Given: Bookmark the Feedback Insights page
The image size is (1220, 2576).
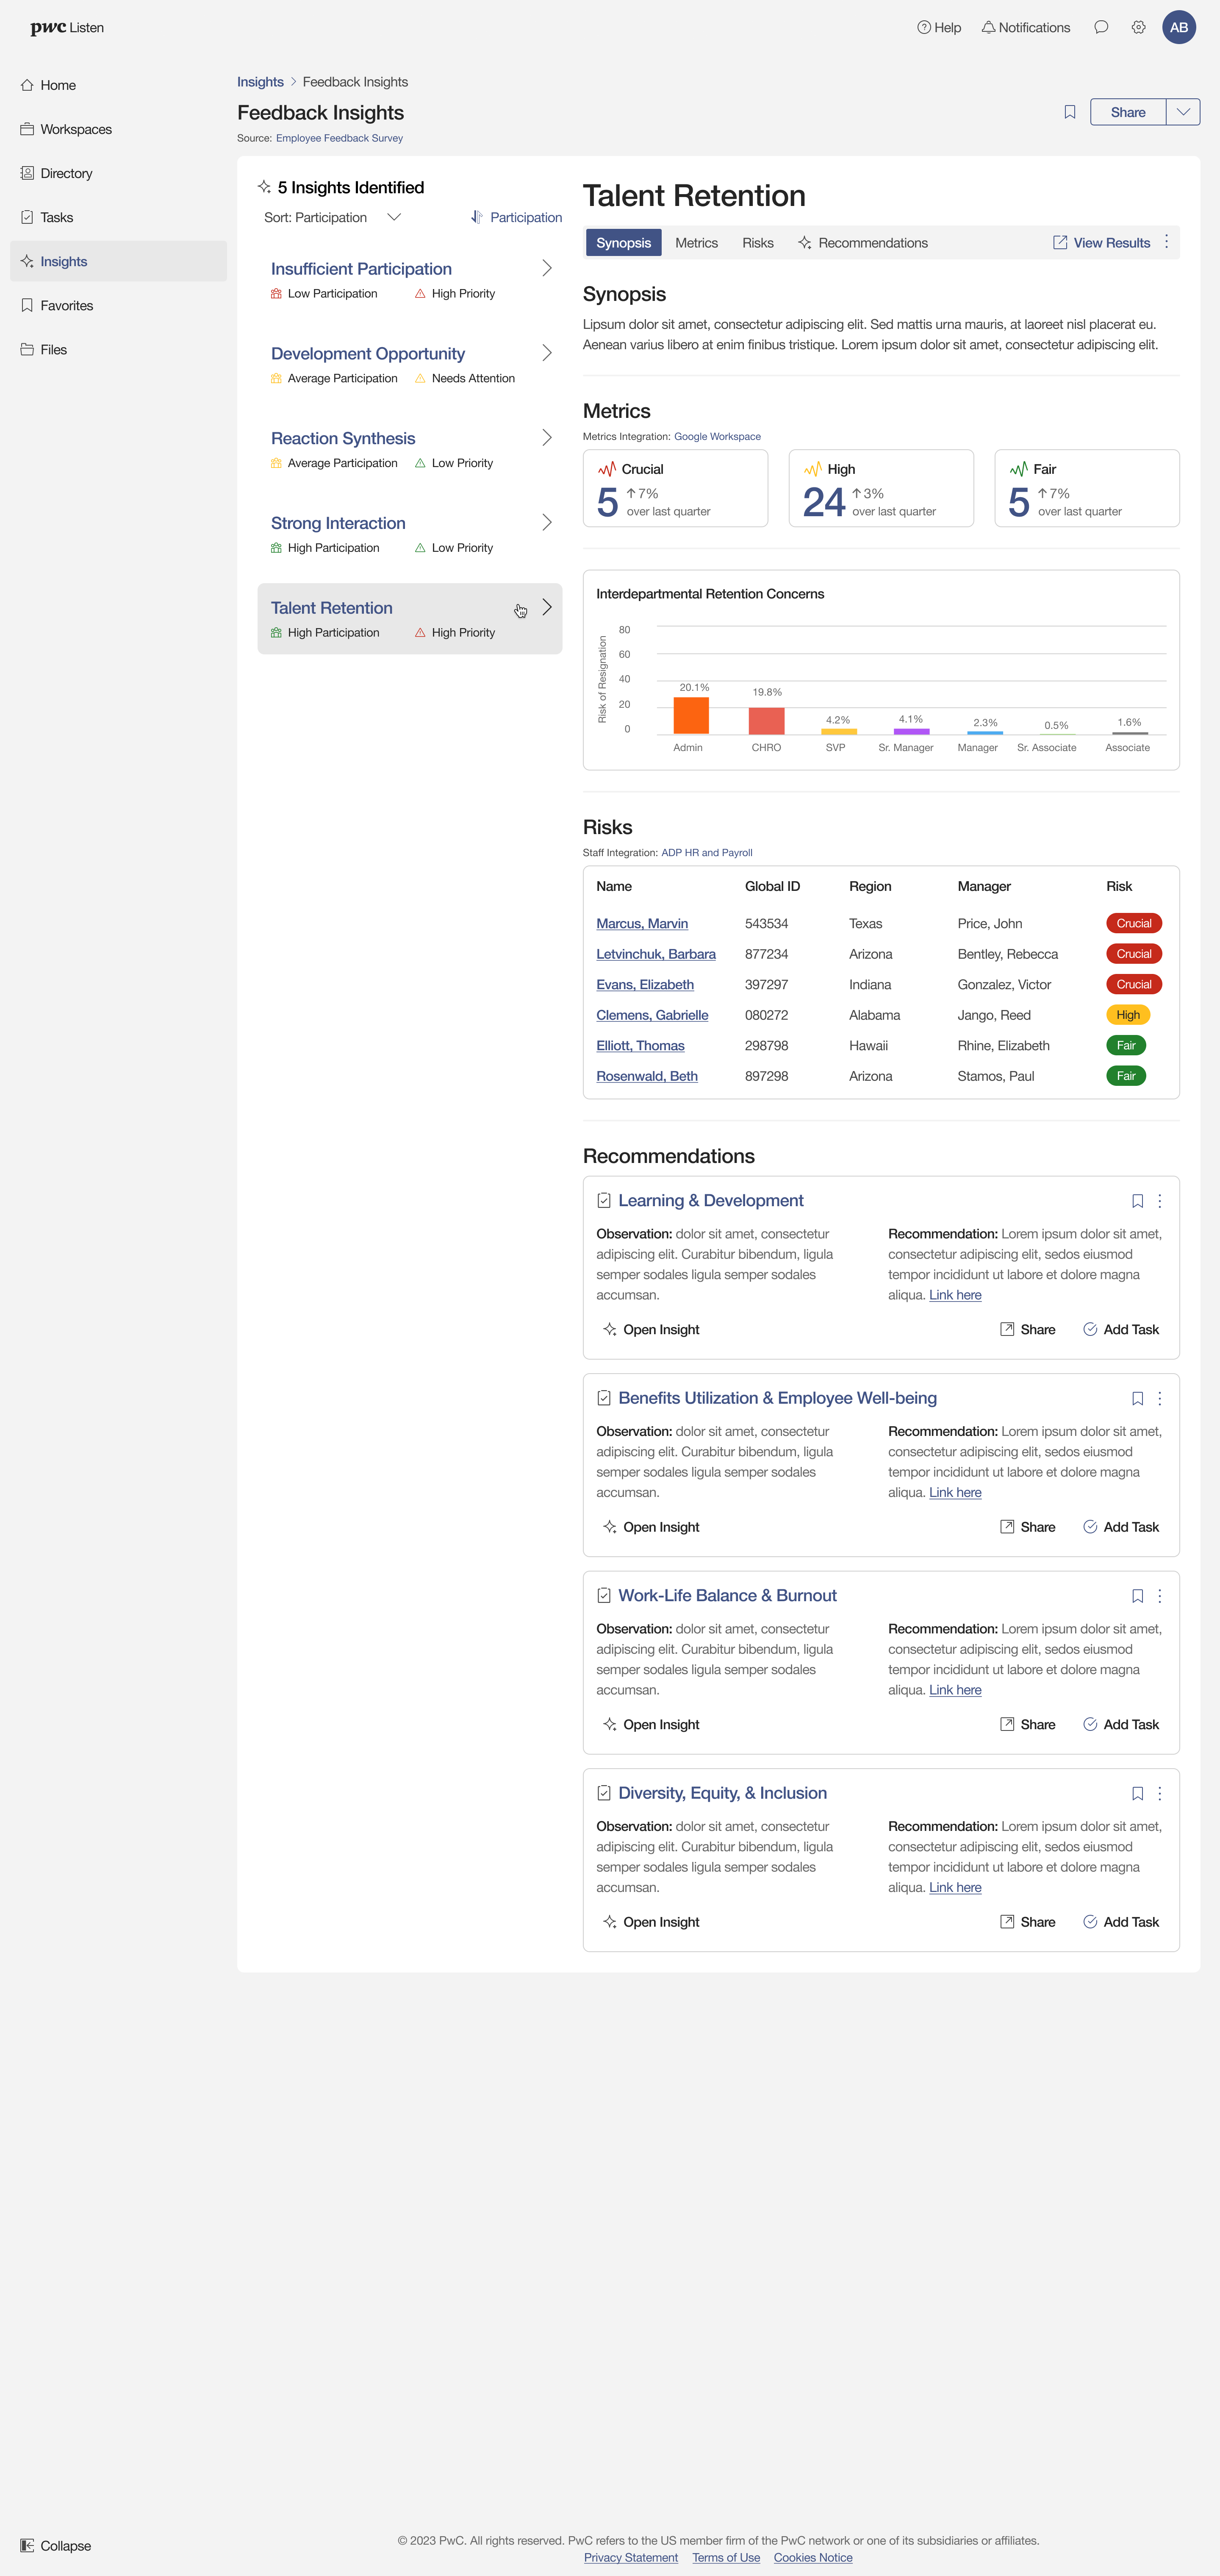Looking at the screenshot, I should [x=1069, y=112].
